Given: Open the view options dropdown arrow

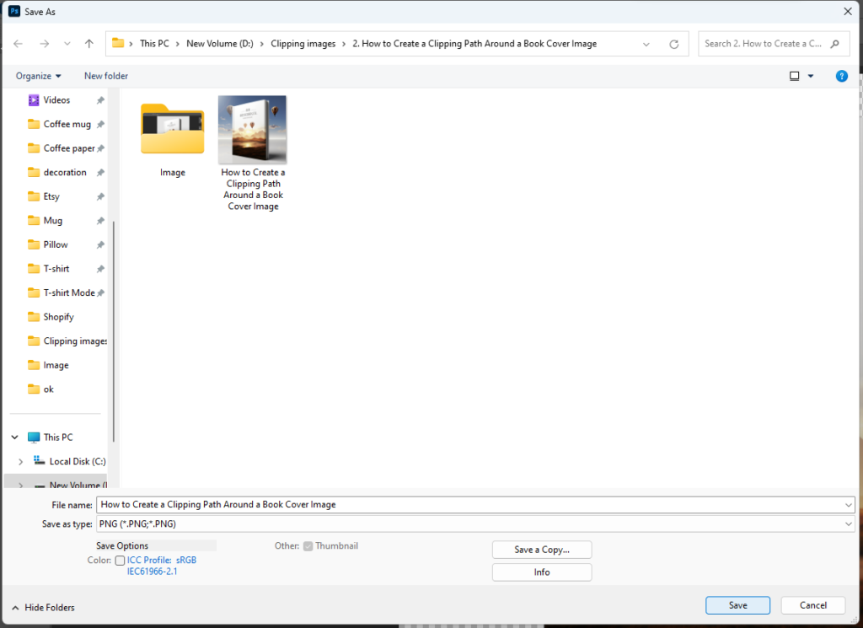Looking at the screenshot, I should (x=811, y=76).
